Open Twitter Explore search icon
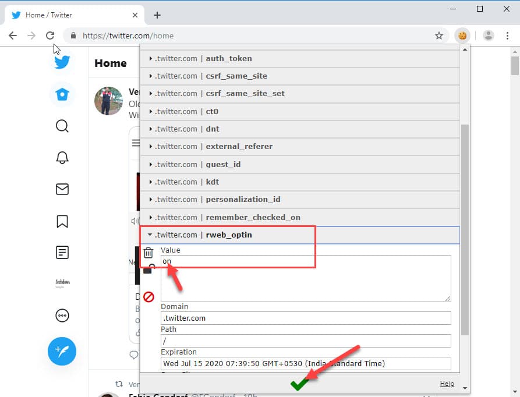This screenshot has width=520, height=397. pyautogui.click(x=62, y=126)
